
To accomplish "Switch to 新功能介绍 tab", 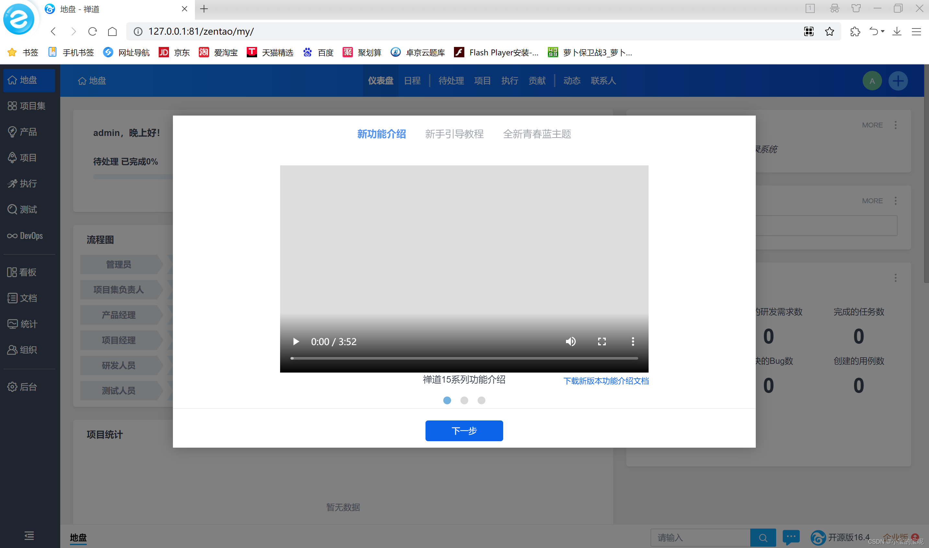I will [381, 134].
